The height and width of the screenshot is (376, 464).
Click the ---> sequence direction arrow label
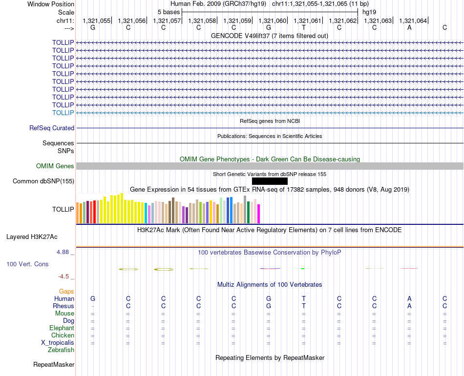(69, 28)
